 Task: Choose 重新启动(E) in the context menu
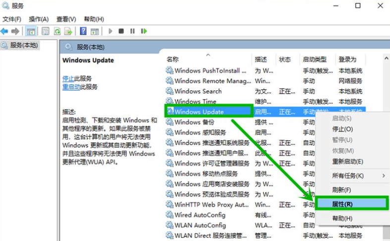[347, 162]
